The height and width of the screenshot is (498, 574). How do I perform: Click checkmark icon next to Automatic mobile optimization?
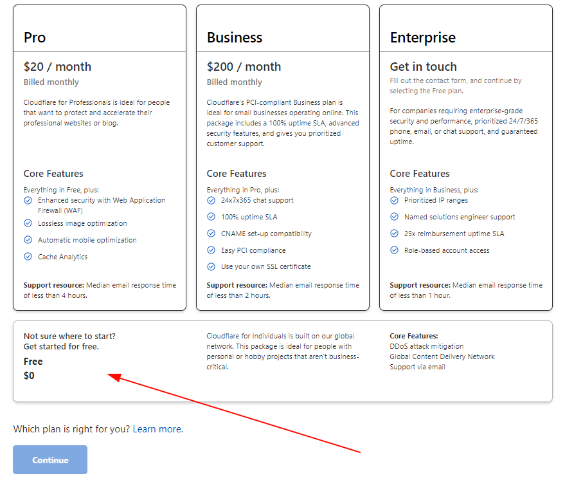click(x=28, y=240)
